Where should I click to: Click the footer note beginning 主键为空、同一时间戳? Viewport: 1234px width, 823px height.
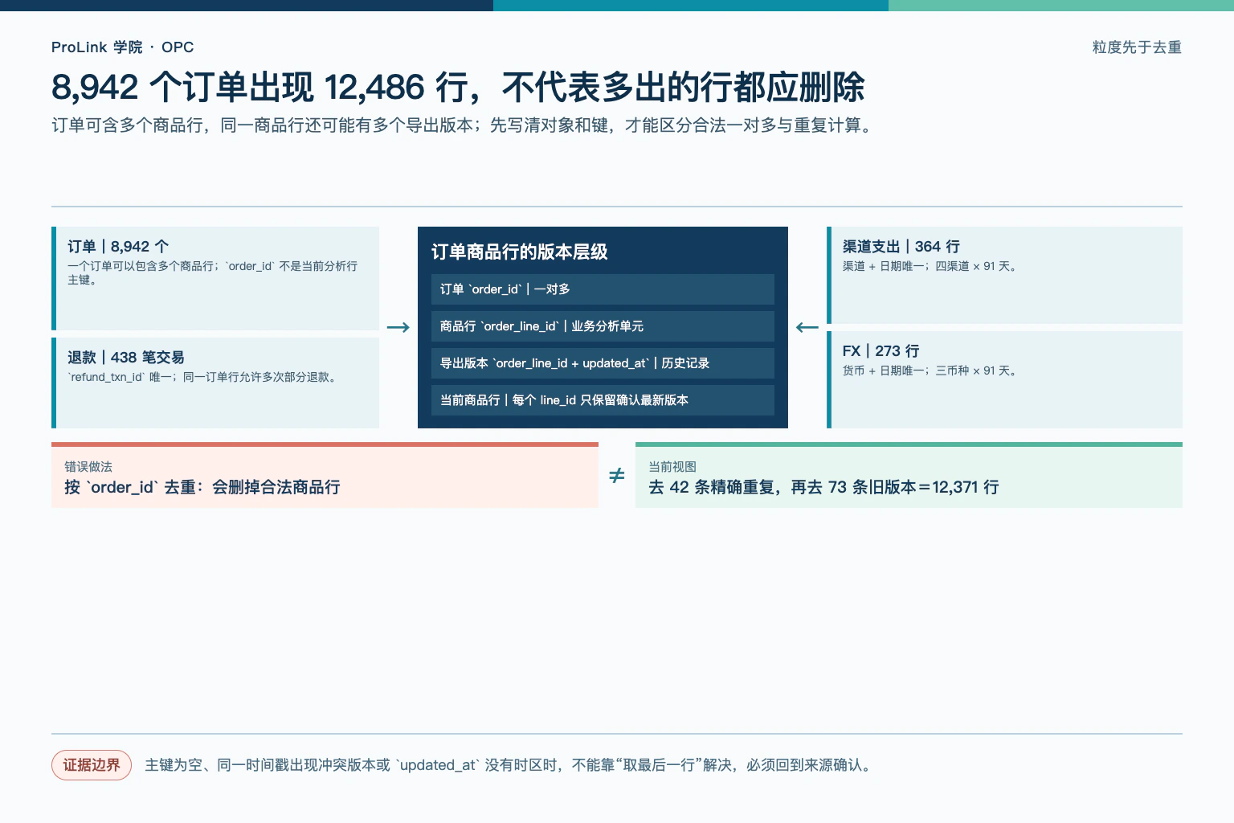click(509, 765)
